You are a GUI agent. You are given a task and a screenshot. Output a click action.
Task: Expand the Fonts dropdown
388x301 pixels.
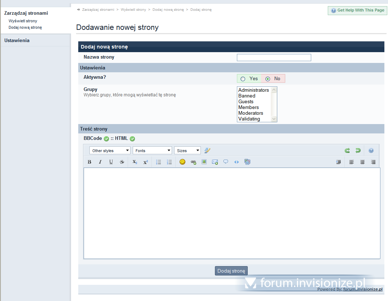pos(152,151)
